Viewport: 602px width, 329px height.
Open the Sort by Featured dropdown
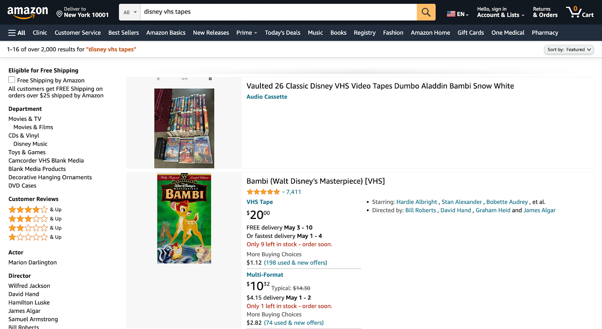pos(569,49)
